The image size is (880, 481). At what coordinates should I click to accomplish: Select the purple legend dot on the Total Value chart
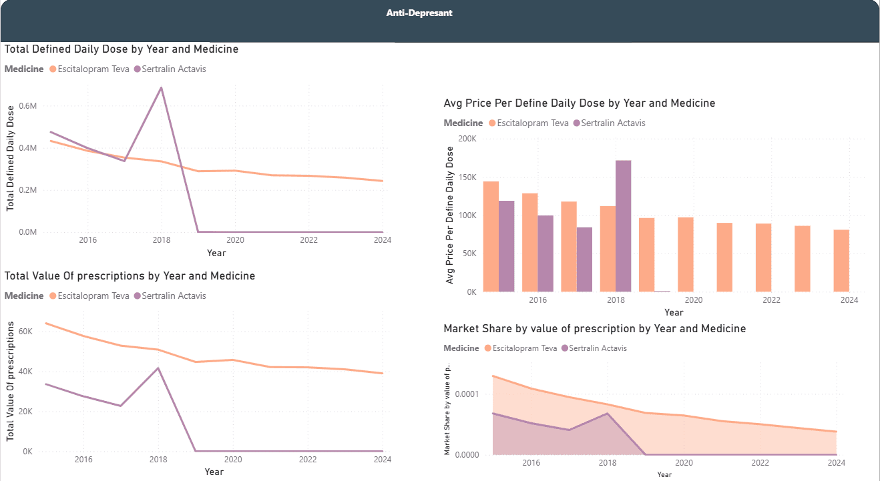(x=136, y=296)
